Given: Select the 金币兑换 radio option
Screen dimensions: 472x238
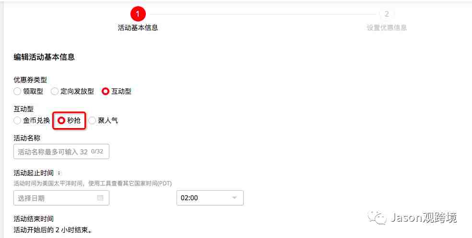Looking at the screenshot, I should pyautogui.click(x=17, y=120).
